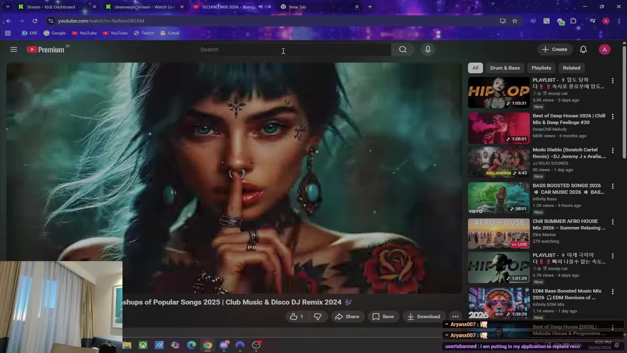Save the video to a playlist
627x353 pixels.
(x=383, y=317)
